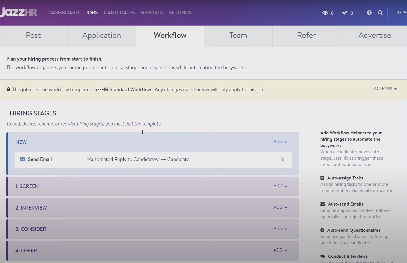Screen dimensions: 407x263
Task: Click the Auto-send Questionnaires heading
Action: click(354, 230)
